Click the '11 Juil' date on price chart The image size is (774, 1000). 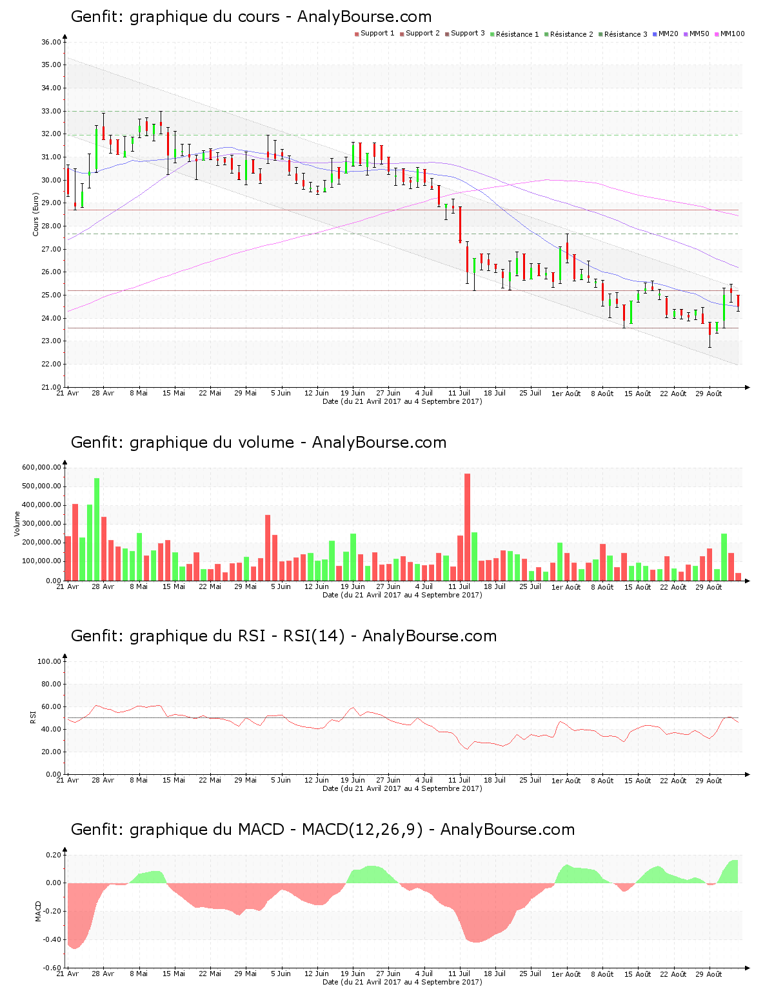click(x=460, y=393)
